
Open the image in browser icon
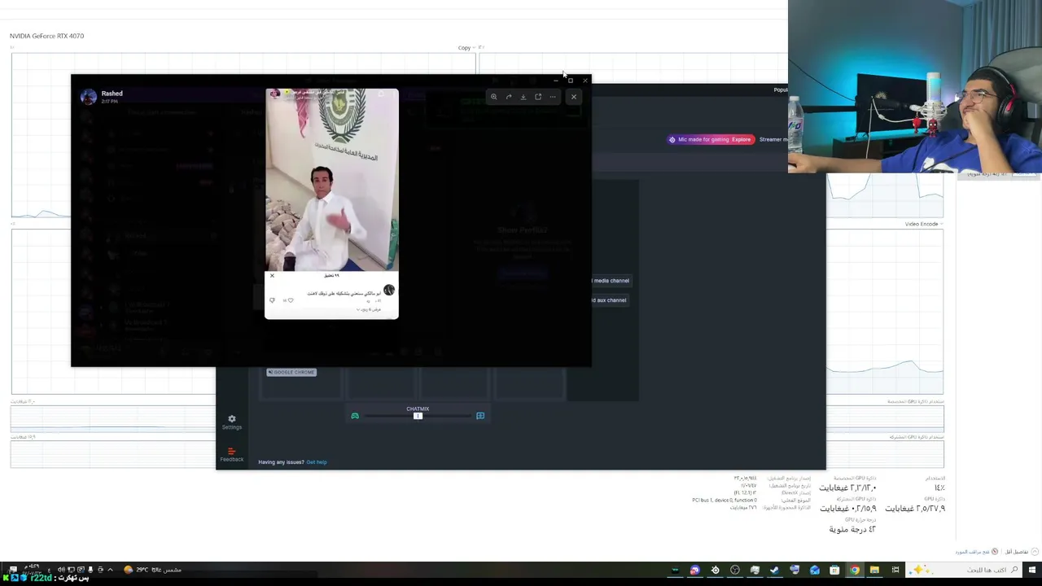click(538, 97)
